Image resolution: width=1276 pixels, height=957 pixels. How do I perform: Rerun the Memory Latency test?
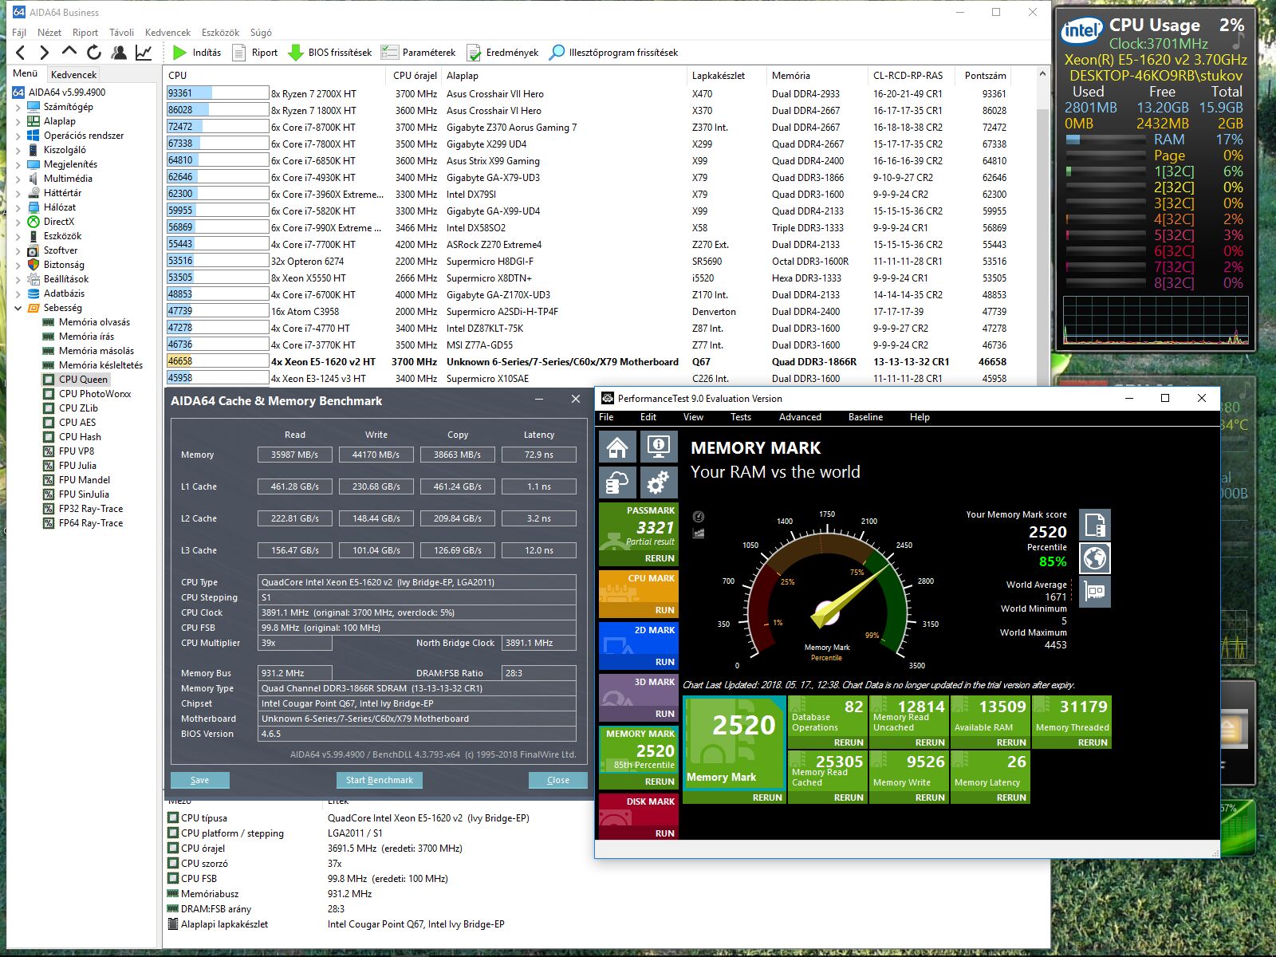[1011, 797]
